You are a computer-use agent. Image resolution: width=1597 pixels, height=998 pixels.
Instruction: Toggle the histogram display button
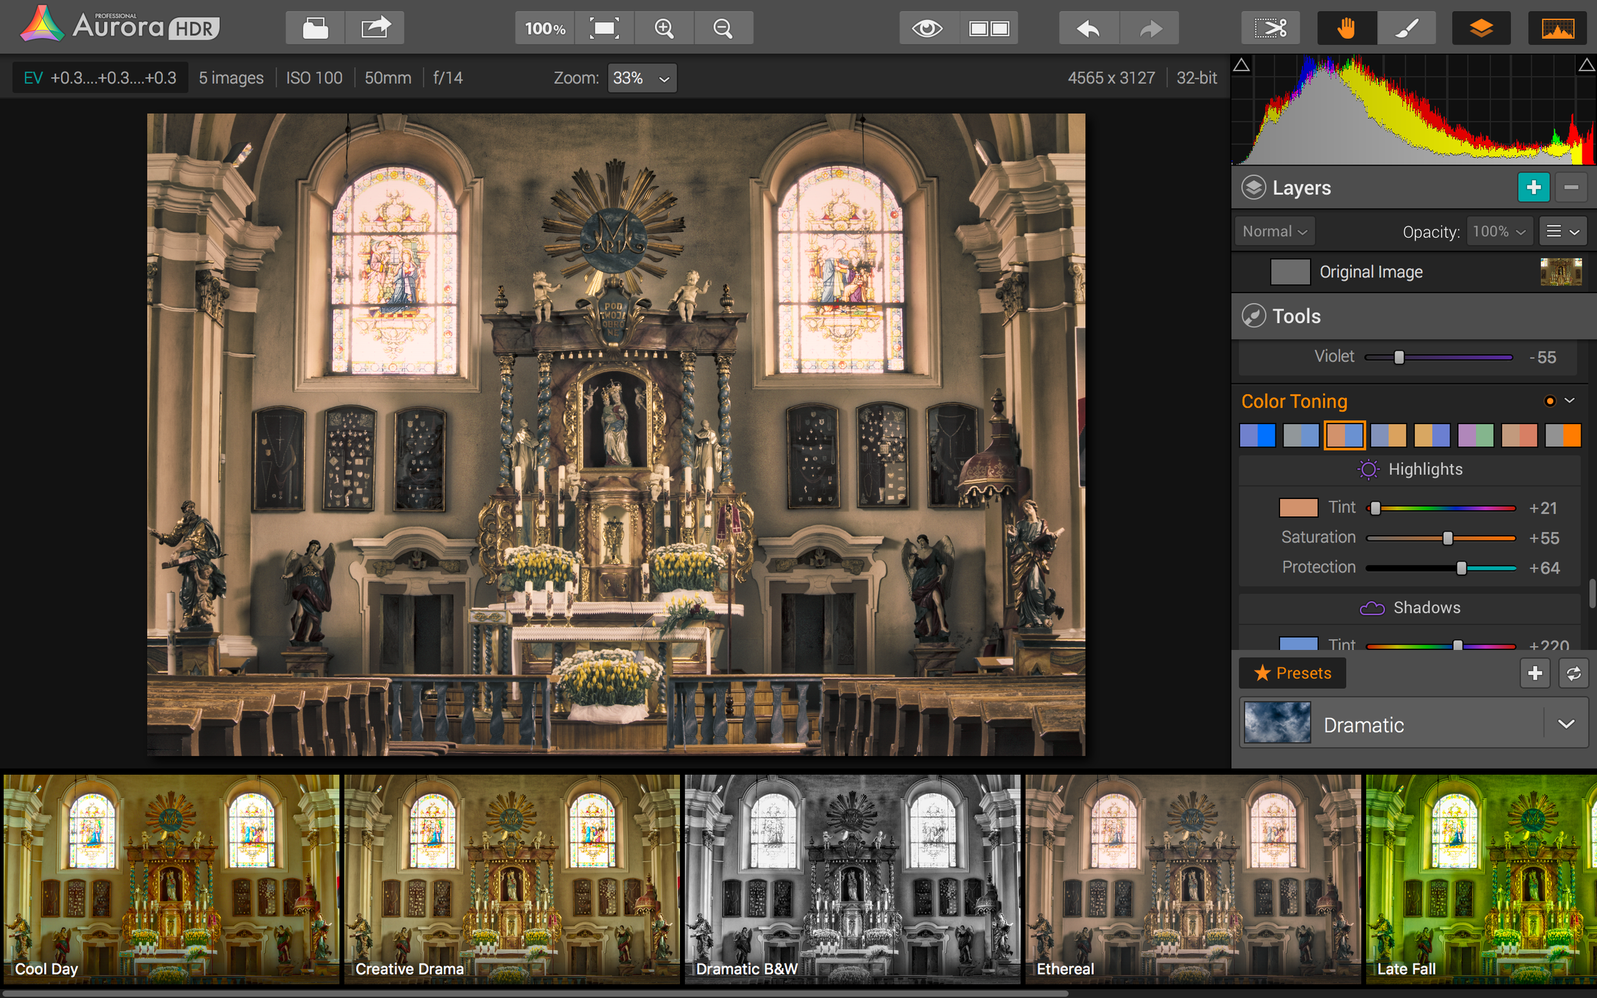coord(1557,28)
